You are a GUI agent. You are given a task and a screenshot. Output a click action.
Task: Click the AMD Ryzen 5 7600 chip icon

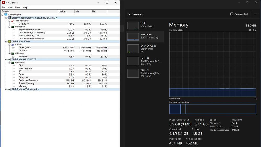[9, 42]
